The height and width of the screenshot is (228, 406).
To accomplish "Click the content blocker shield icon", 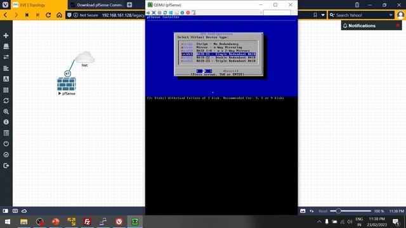I will [x=69, y=15].
